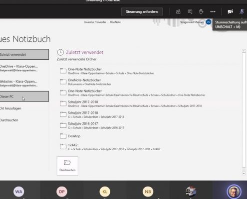Image resolution: width=247 pixels, height=199 pixels.
Task: Open the more actions ellipsis menu
Action: coord(213,11)
